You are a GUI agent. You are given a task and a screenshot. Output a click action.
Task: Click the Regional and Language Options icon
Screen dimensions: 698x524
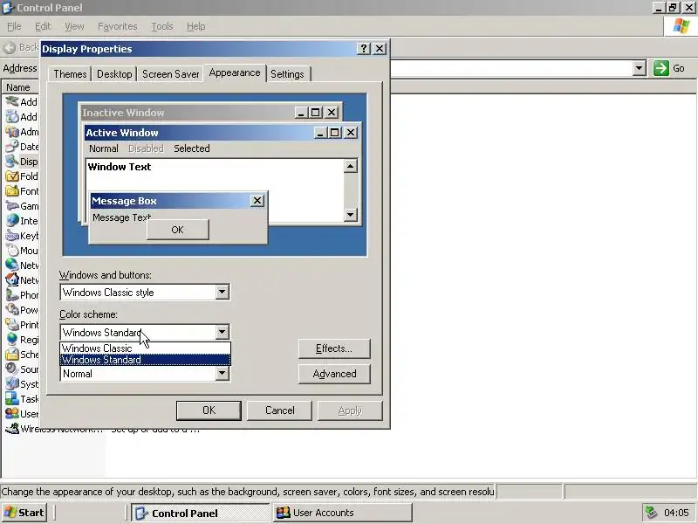(12, 340)
